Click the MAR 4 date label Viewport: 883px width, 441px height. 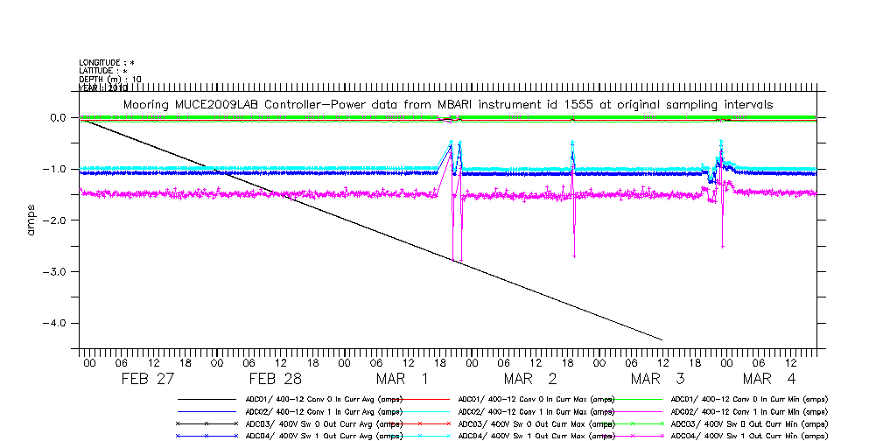(x=769, y=379)
